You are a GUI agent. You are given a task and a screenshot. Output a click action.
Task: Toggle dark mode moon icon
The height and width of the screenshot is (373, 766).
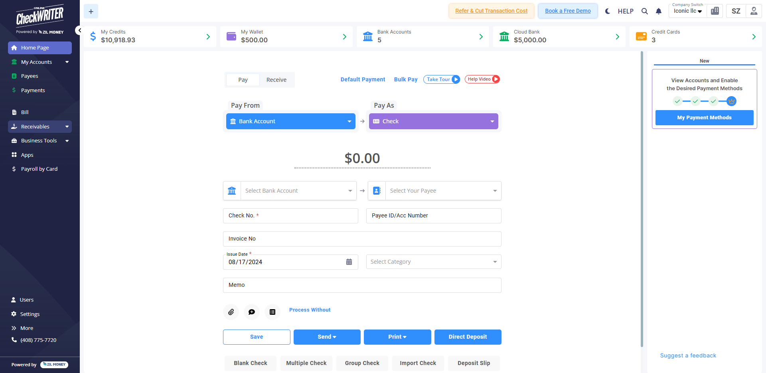click(608, 11)
